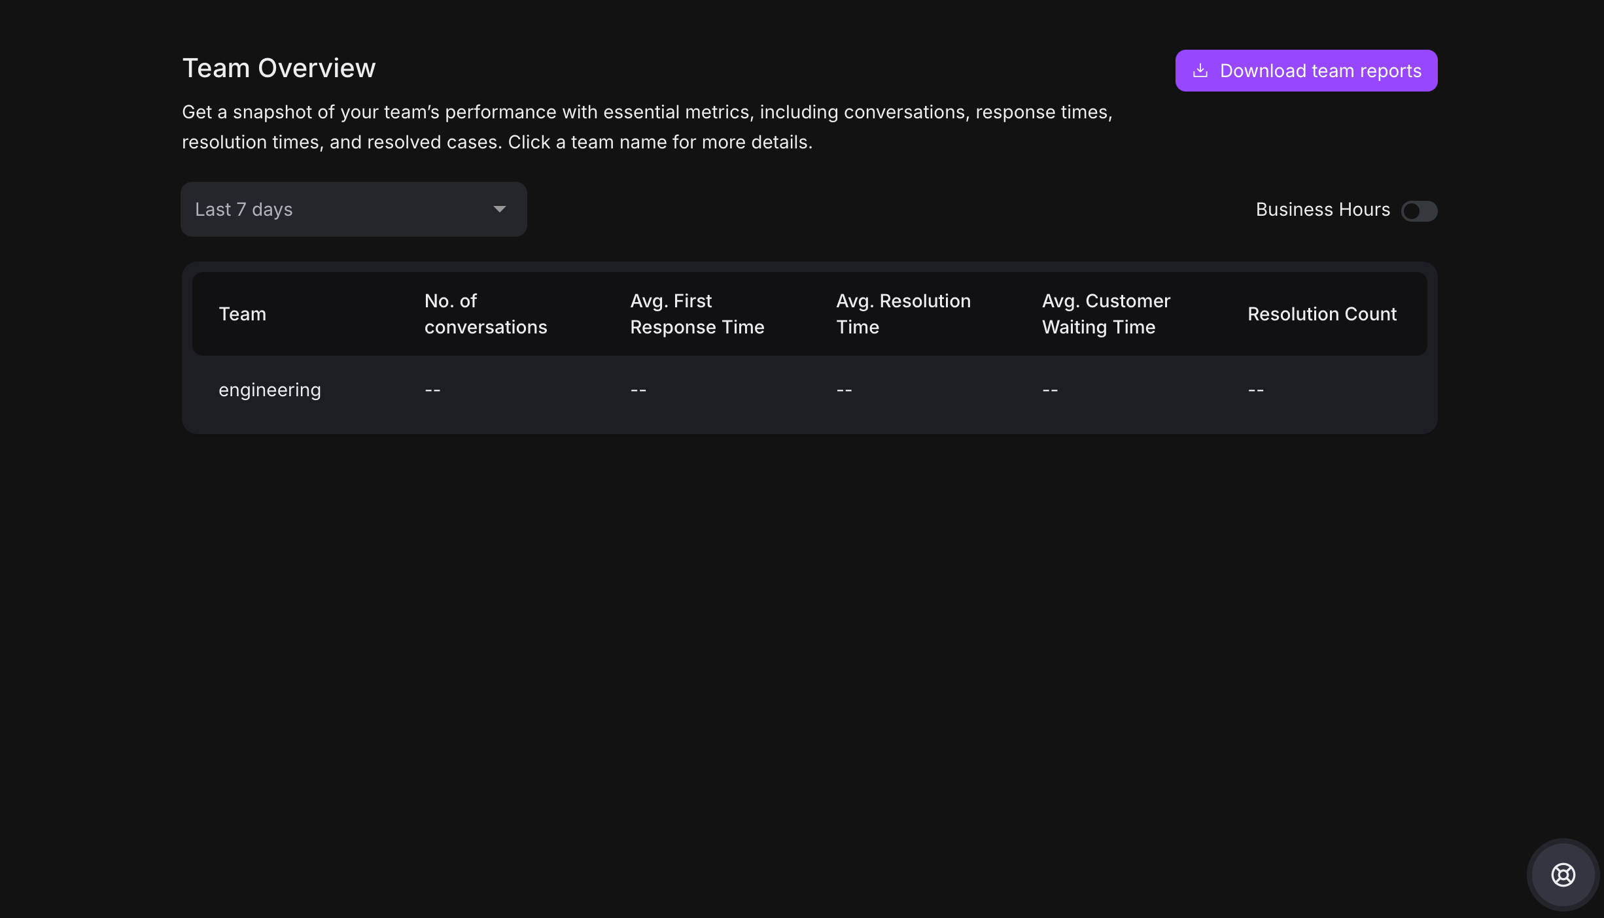This screenshot has width=1604, height=918.
Task: Click the Business Hours label
Action: [1322, 209]
